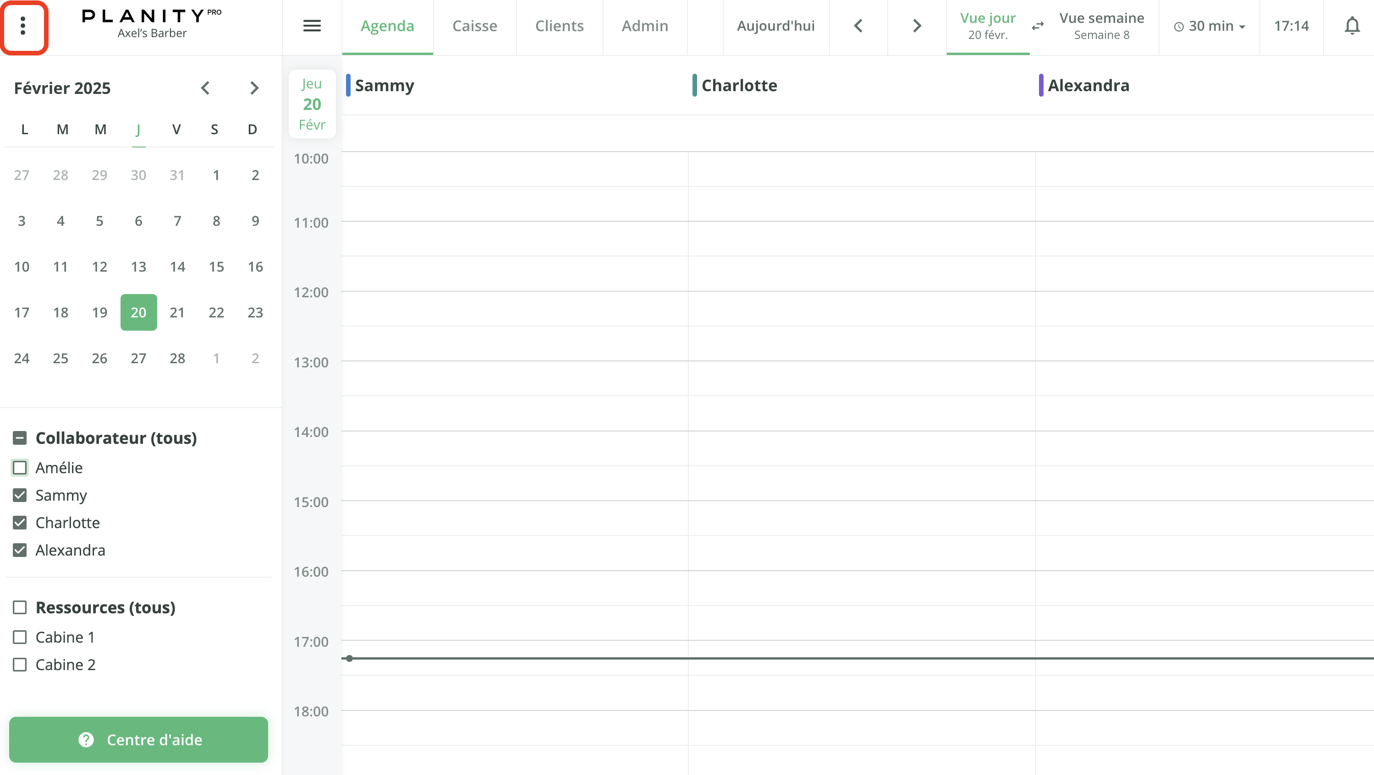
Task: Select February 14 in mini calendar
Action: (177, 267)
